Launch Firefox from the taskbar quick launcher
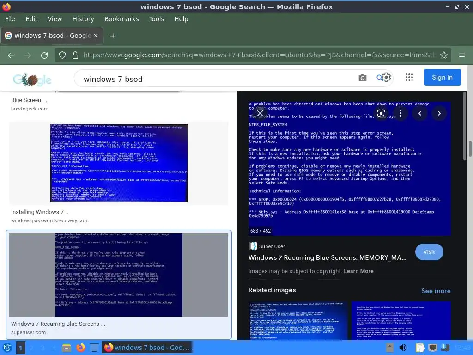This screenshot has width=473, height=355. click(x=80, y=348)
